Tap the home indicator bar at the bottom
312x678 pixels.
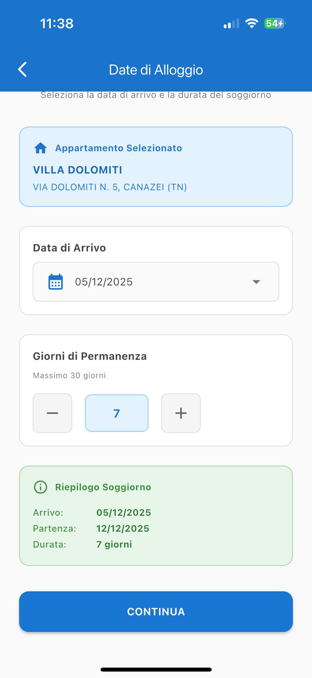point(156,669)
